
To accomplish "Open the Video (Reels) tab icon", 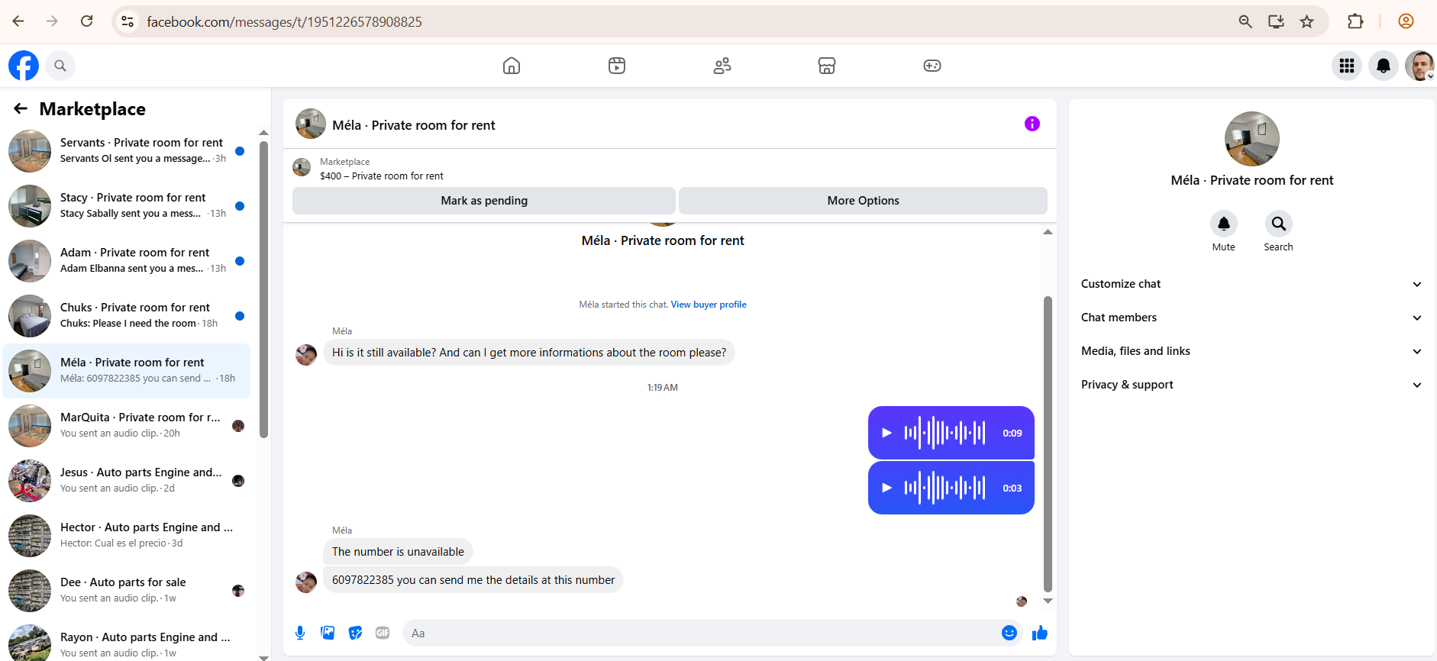I will [x=617, y=66].
